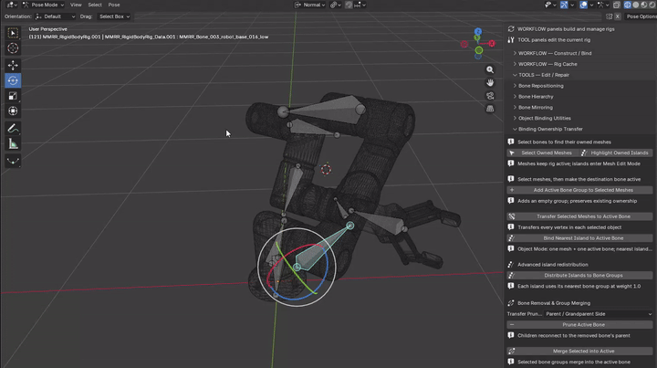This screenshot has height=368, width=657.
Task: Click the hand Pan view icon
Action: (490, 82)
